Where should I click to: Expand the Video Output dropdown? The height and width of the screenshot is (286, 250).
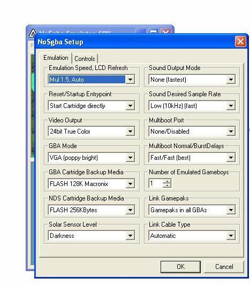pos(130,132)
